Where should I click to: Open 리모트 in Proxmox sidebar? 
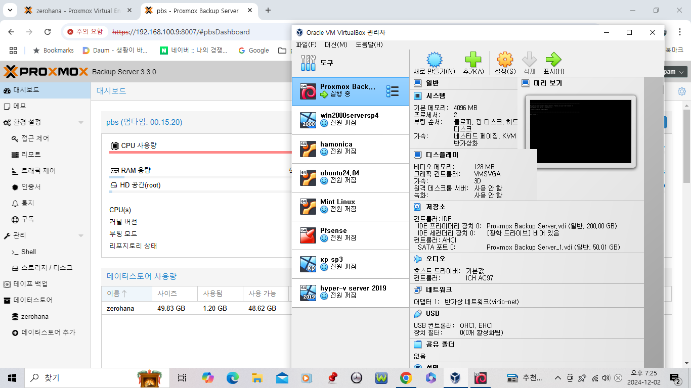46,155
